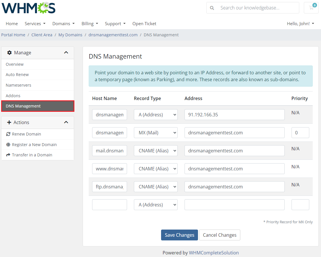Click the Host Name column header

pyautogui.click(x=104, y=98)
